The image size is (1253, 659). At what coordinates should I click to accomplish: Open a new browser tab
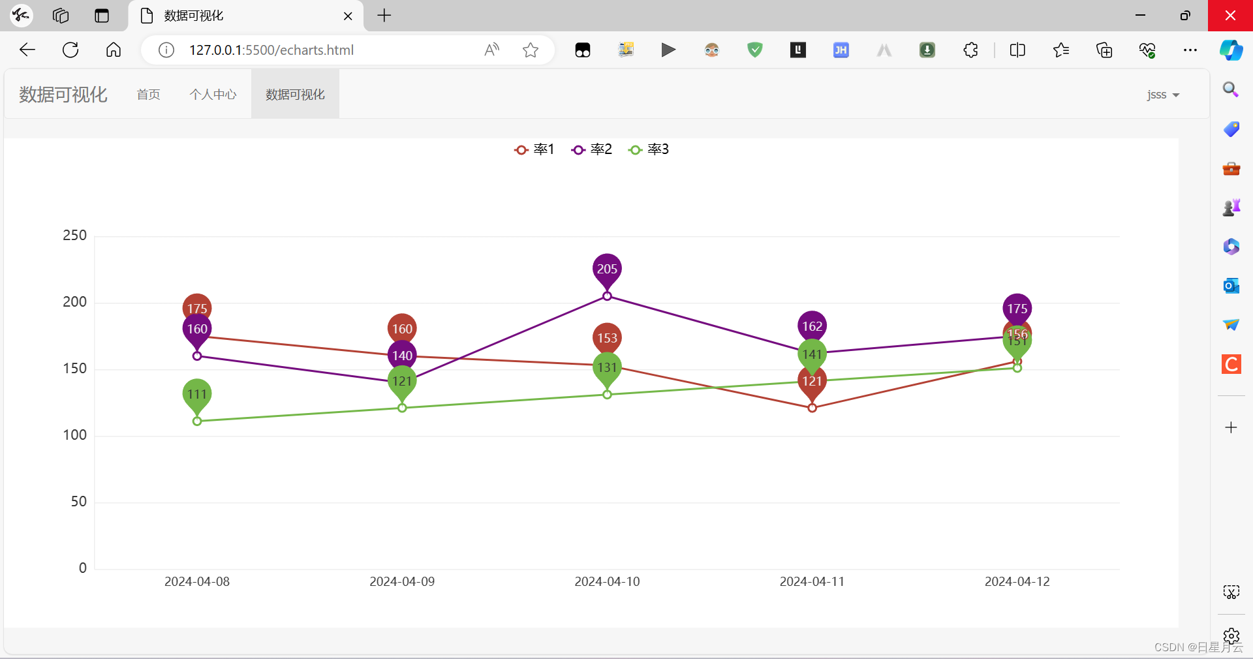(x=384, y=16)
